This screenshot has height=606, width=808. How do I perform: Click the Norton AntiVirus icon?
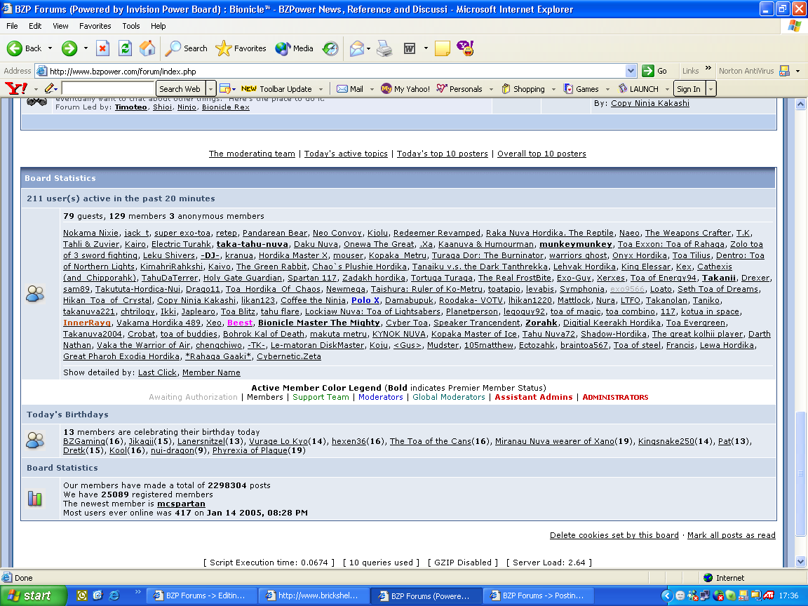click(x=785, y=71)
